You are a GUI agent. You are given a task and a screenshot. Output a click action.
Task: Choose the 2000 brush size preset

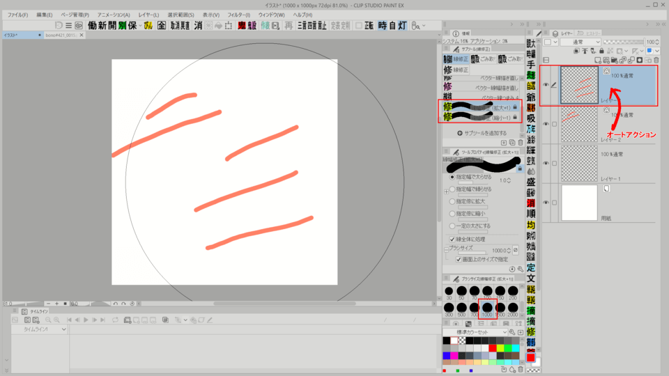pyautogui.click(x=514, y=308)
